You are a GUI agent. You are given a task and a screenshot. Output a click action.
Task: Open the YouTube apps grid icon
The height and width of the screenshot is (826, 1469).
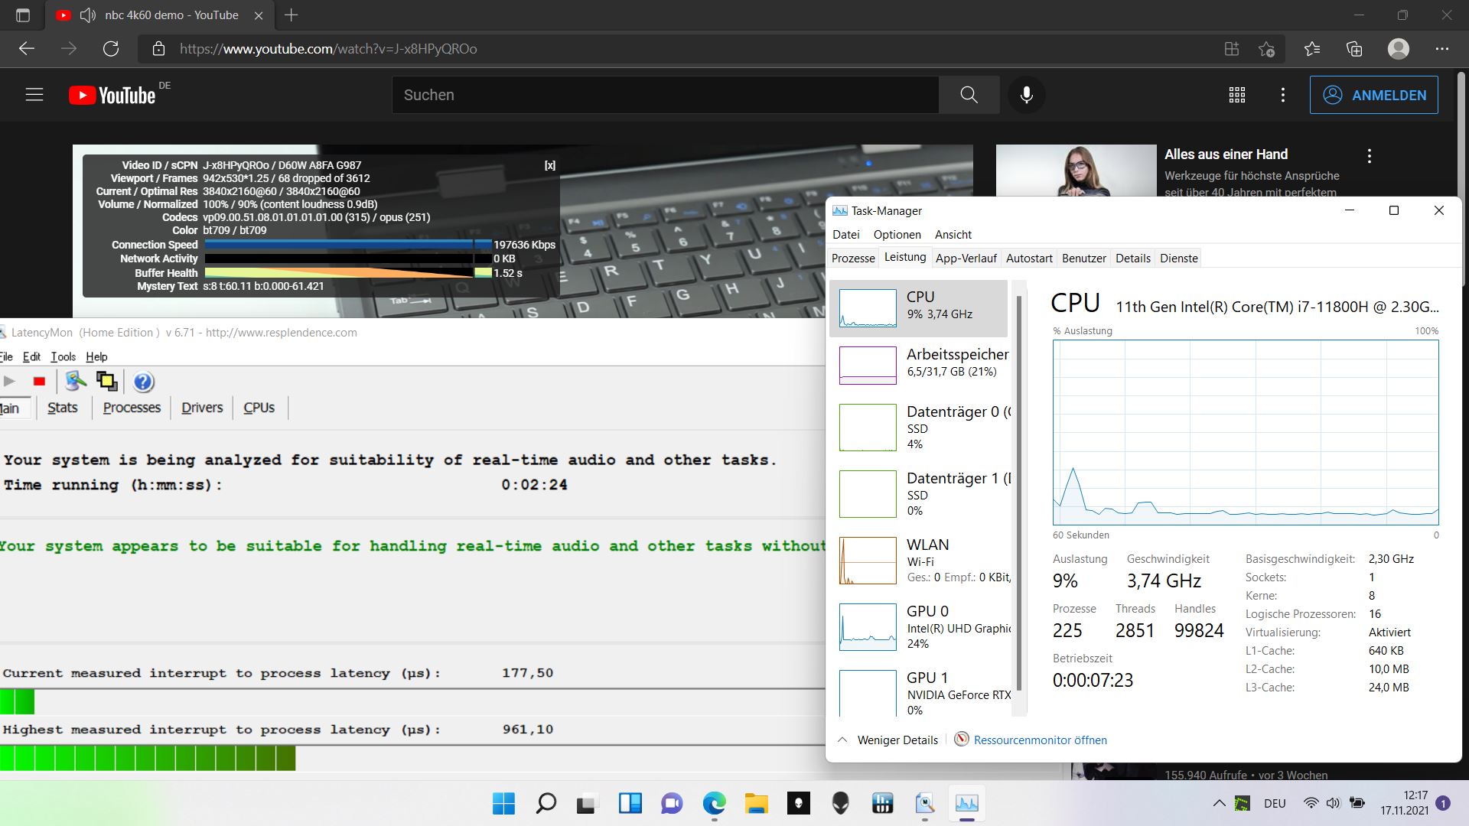coord(1236,95)
